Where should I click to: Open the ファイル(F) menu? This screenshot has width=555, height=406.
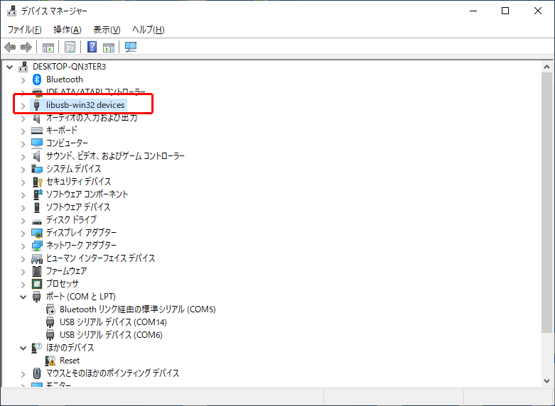(24, 30)
